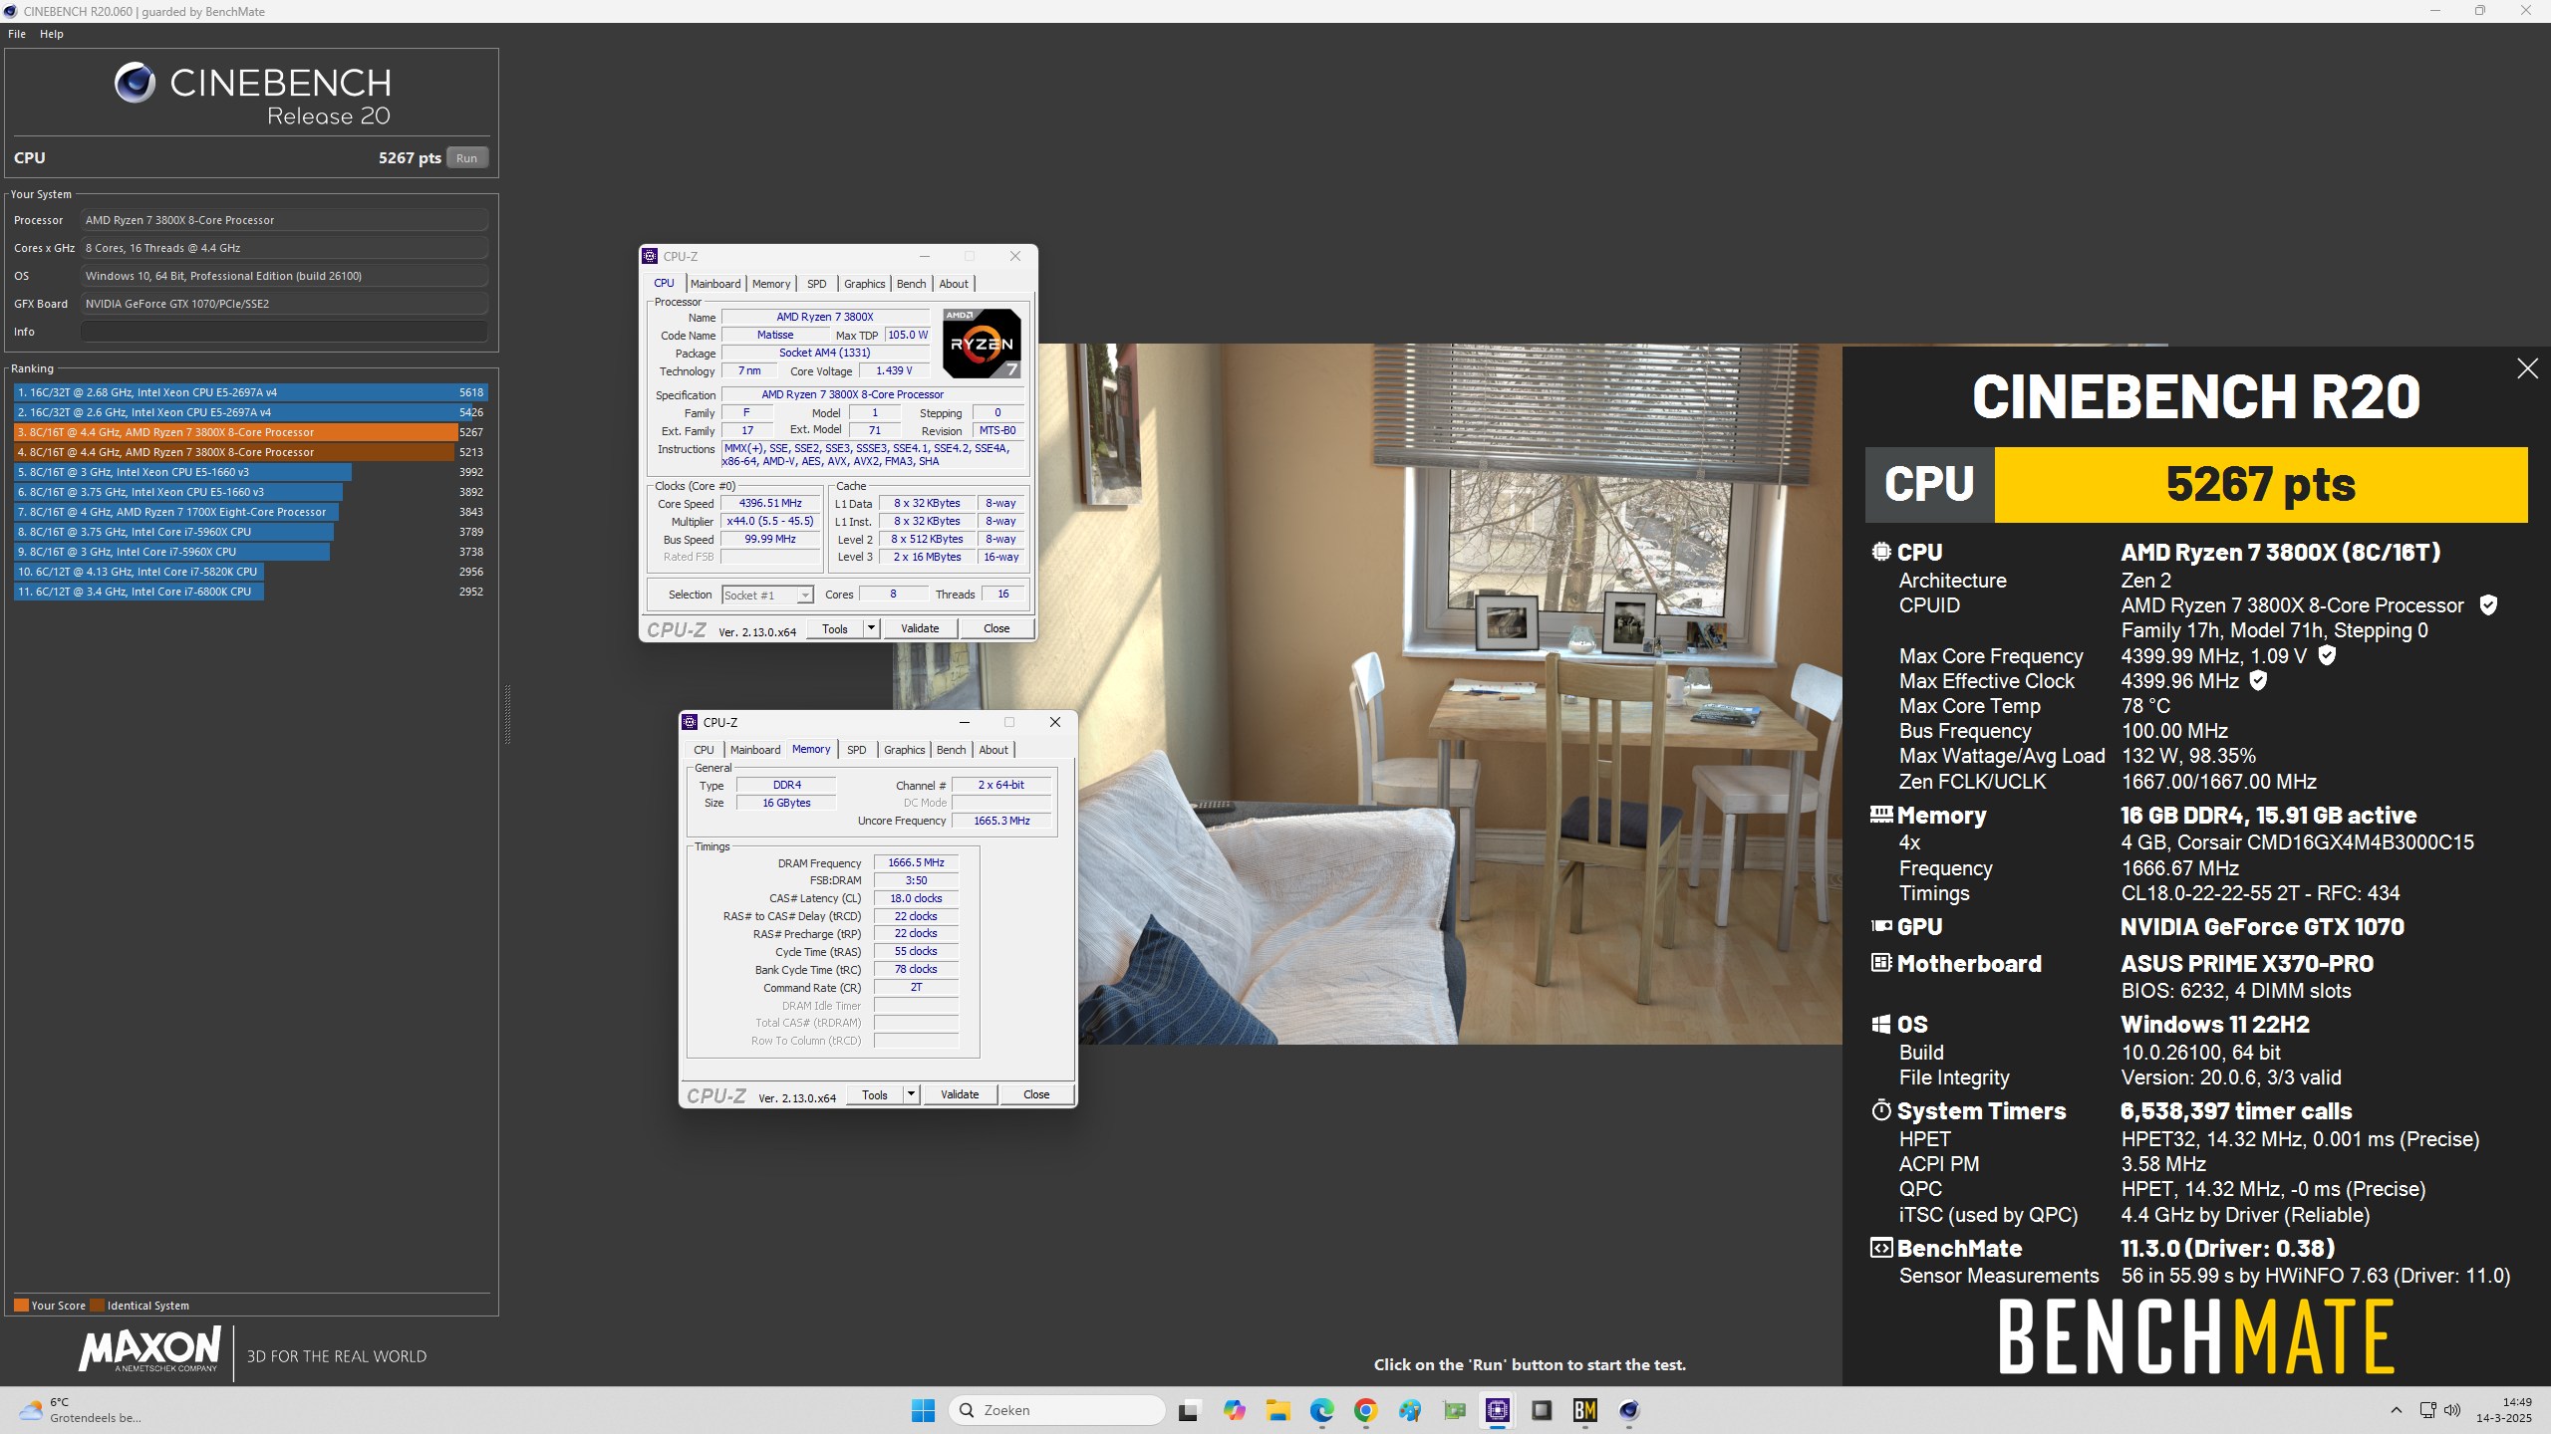The width and height of the screenshot is (2551, 1434).
Task: Switch to SPD tab in CPU-Z processor window
Action: coord(816,284)
